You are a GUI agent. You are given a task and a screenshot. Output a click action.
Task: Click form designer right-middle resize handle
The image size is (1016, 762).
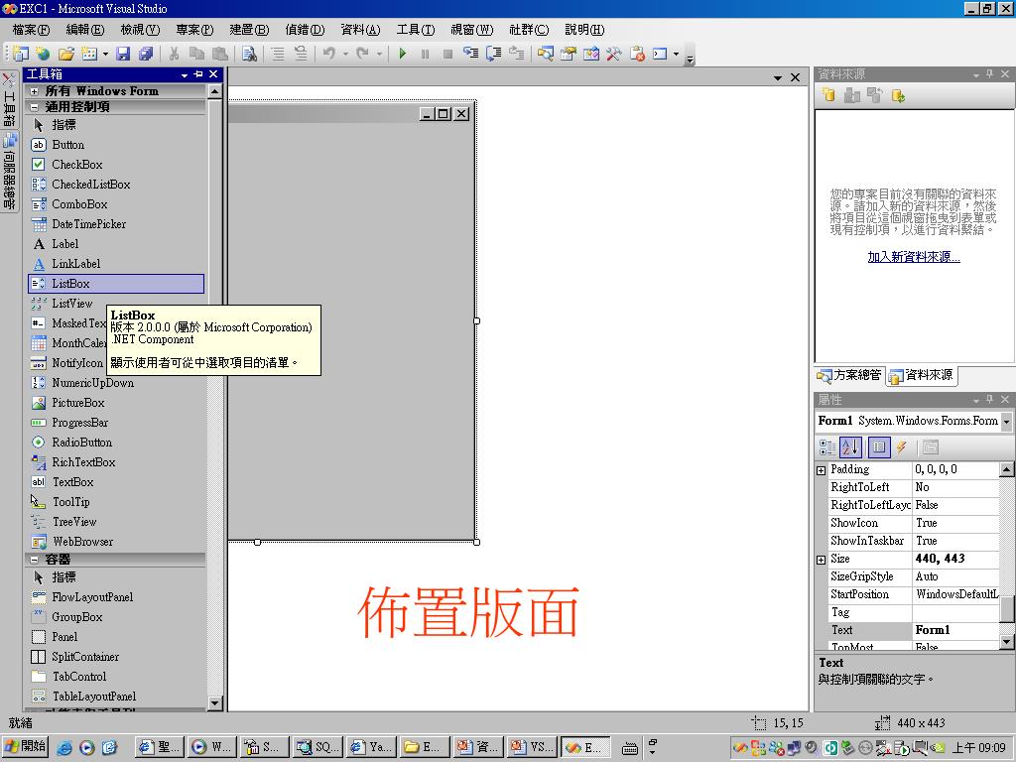pyautogui.click(x=477, y=320)
